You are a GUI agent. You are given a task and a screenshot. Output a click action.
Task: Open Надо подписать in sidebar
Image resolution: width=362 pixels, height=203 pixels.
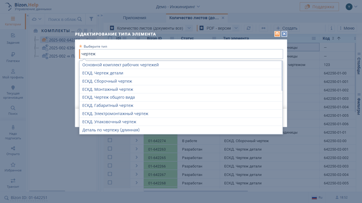point(13,132)
